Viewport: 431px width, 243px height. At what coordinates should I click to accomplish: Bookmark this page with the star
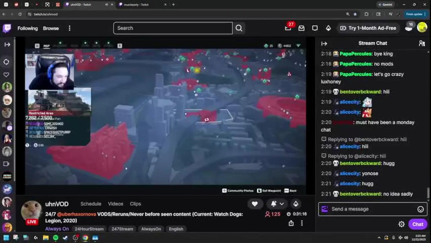click(355, 14)
